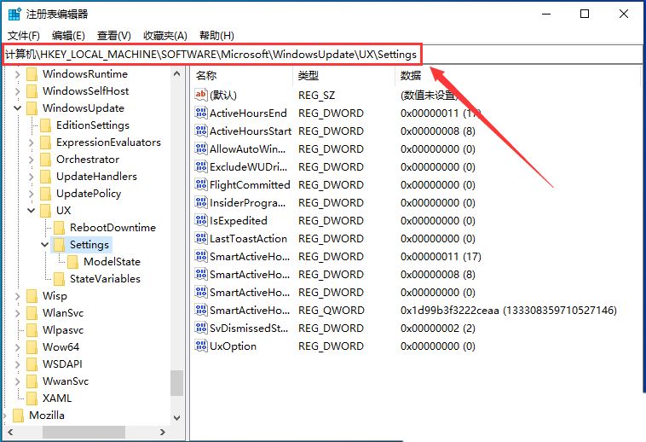
Task: Sort values by the 名称 column header
Action: 242,75
